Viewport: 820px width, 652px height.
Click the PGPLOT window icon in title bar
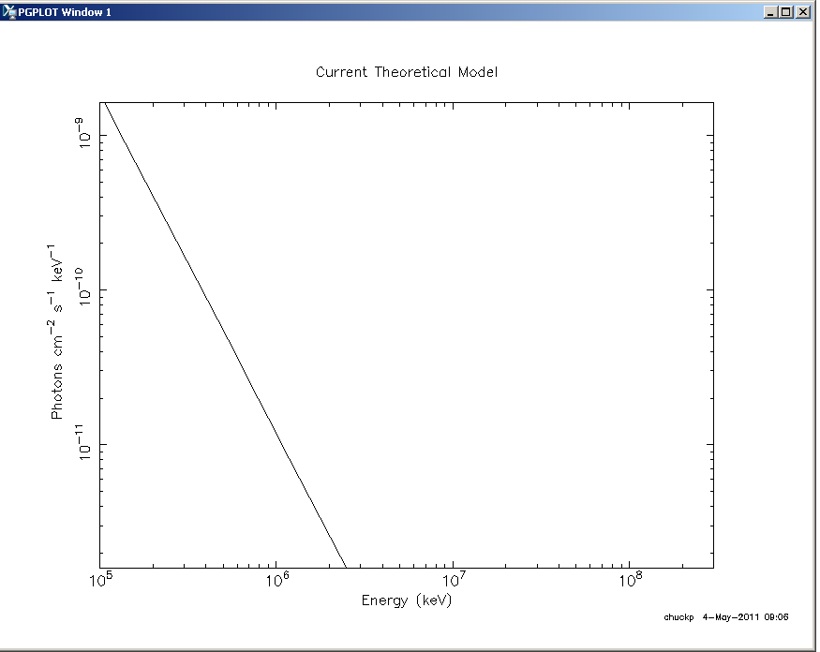[9, 11]
